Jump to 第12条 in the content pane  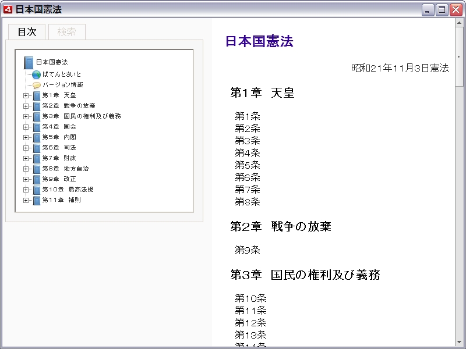pyautogui.click(x=250, y=323)
